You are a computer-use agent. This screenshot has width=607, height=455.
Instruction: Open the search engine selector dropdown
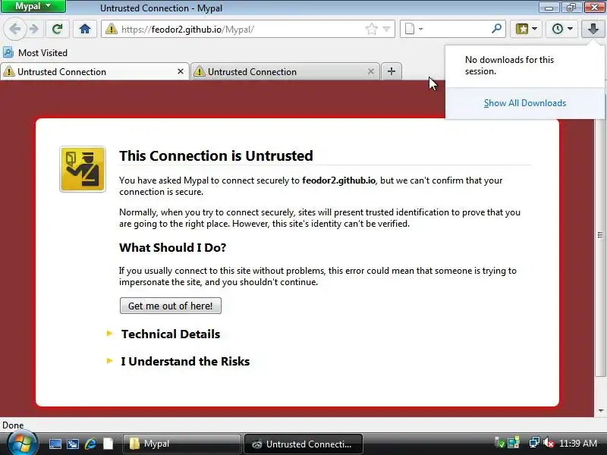414,29
